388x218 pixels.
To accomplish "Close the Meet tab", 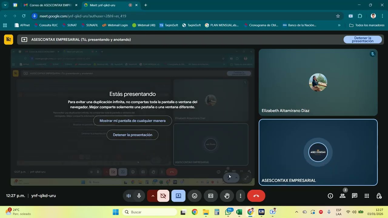I will pos(136,5).
